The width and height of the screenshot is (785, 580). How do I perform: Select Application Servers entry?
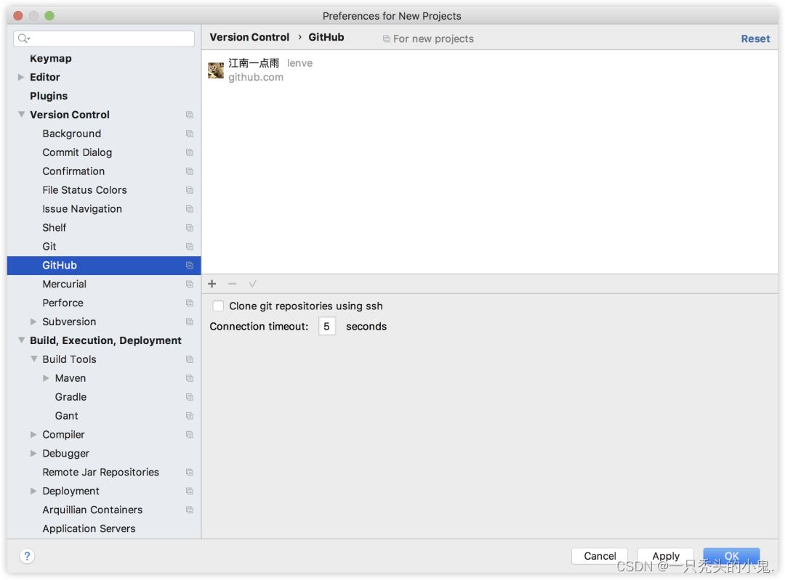[89, 528]
